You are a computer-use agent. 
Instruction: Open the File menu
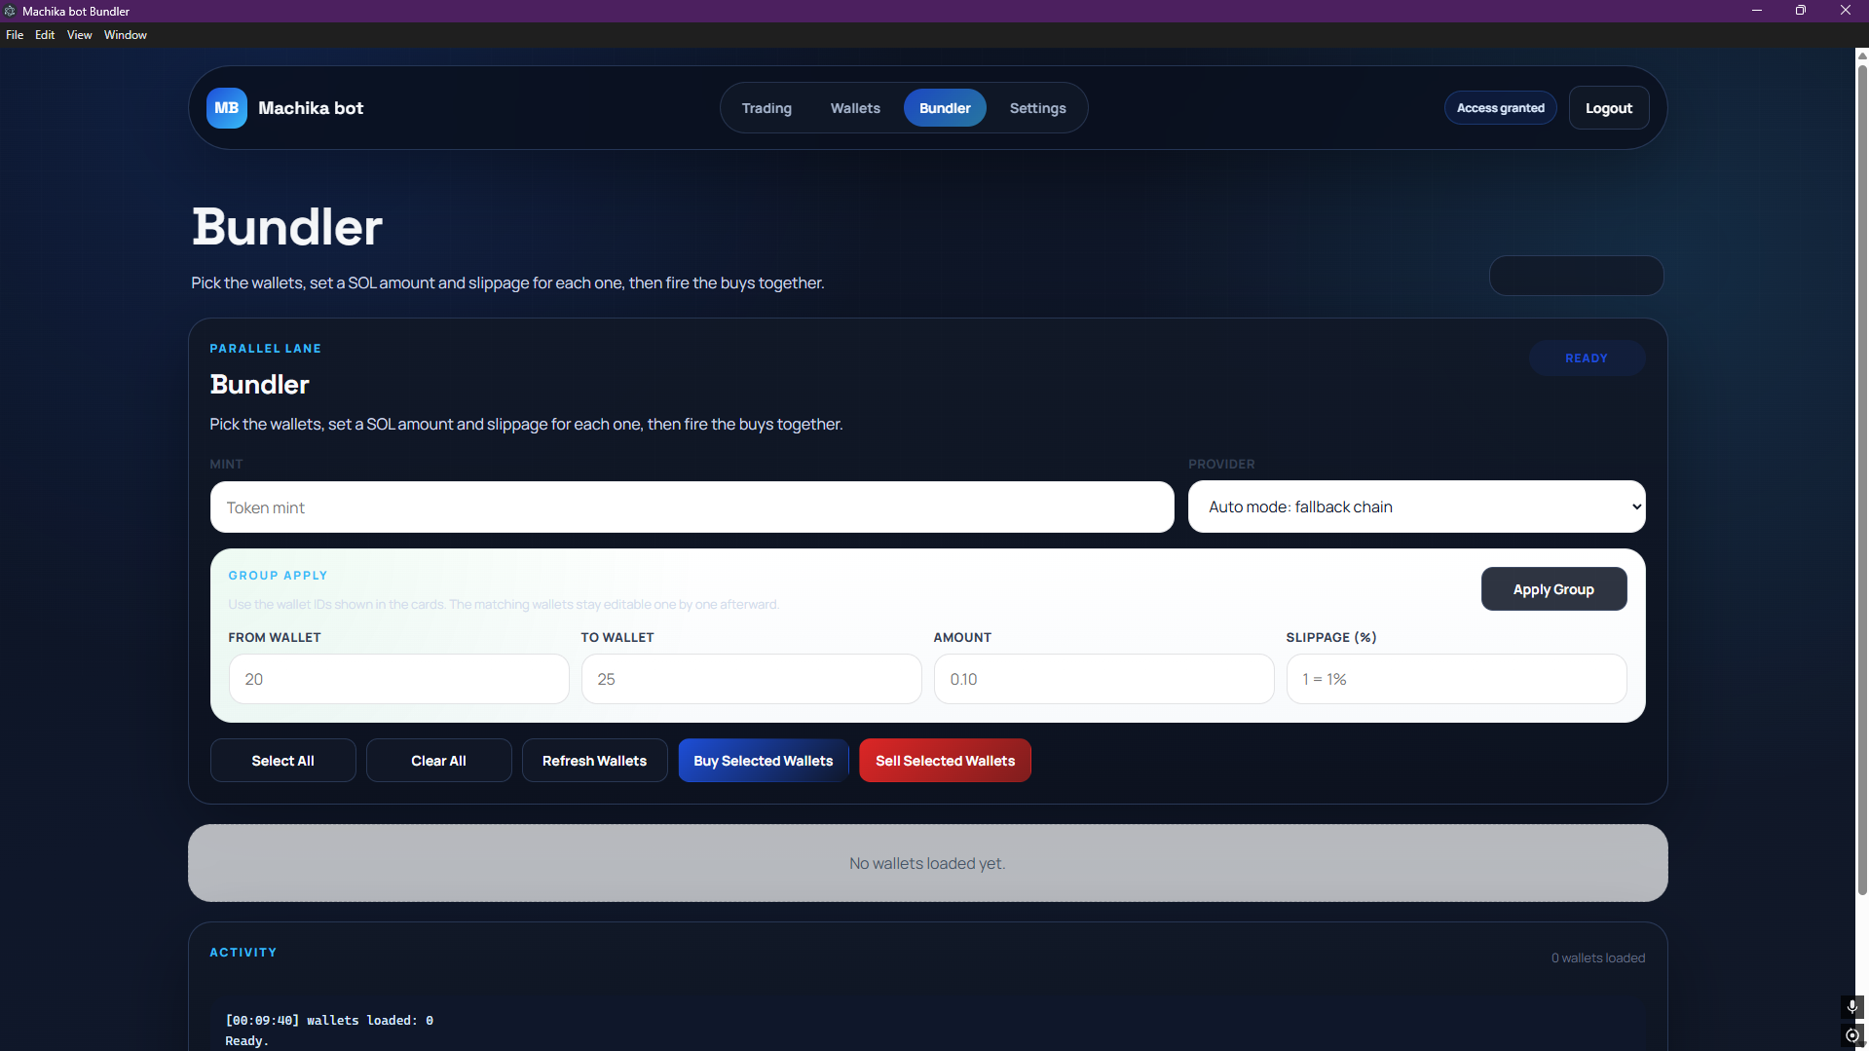pos(15,35)
